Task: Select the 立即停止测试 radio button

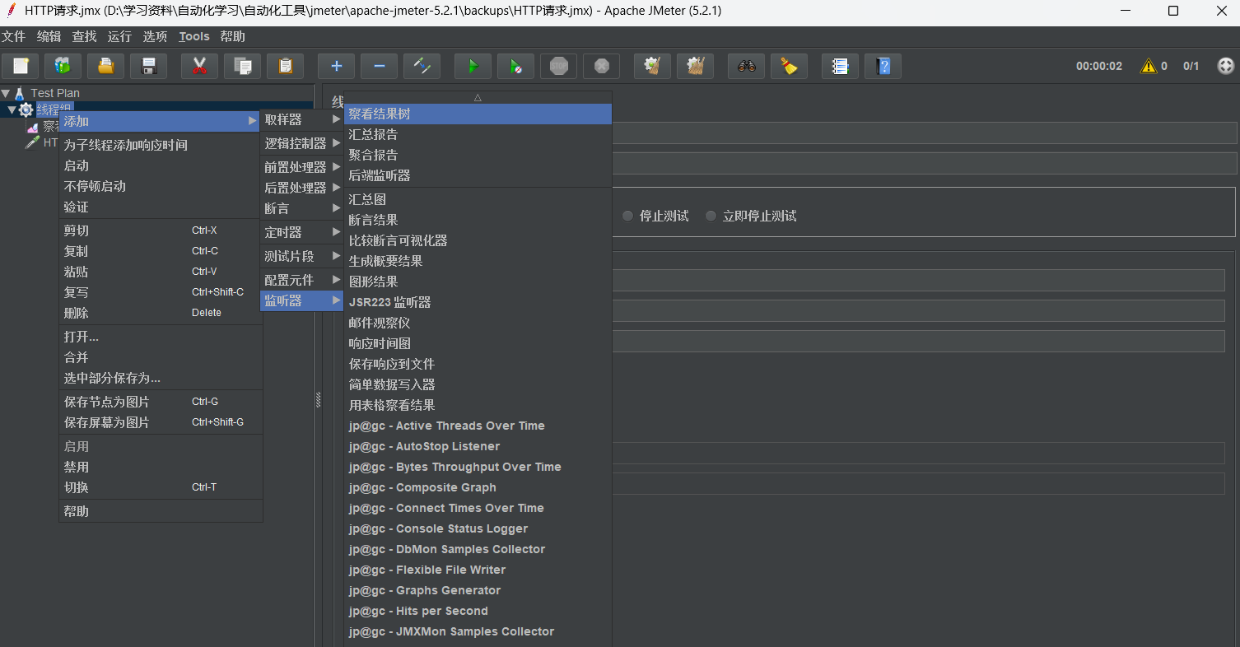Action: tap(711, 216)
